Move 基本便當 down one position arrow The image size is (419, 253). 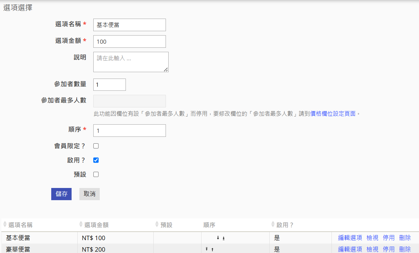point(218,238)
